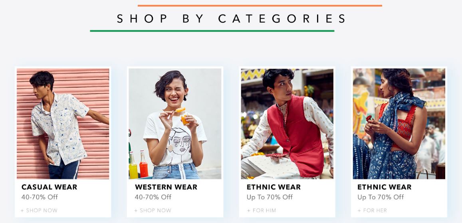Click 40-70% Off text under Western Wear
This screenshot has height=223, width=462.
153,197
